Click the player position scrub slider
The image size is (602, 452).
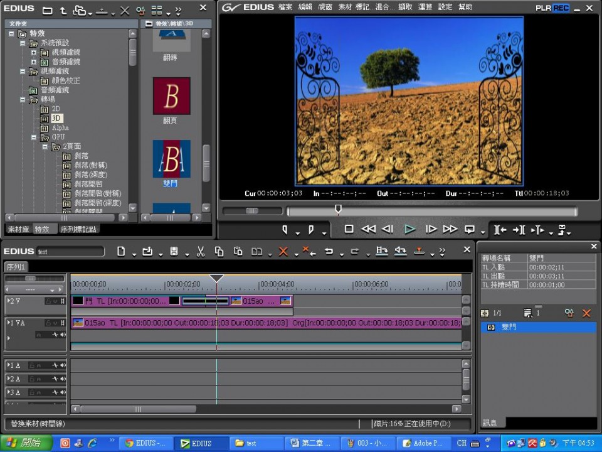[x=338, y=210]
